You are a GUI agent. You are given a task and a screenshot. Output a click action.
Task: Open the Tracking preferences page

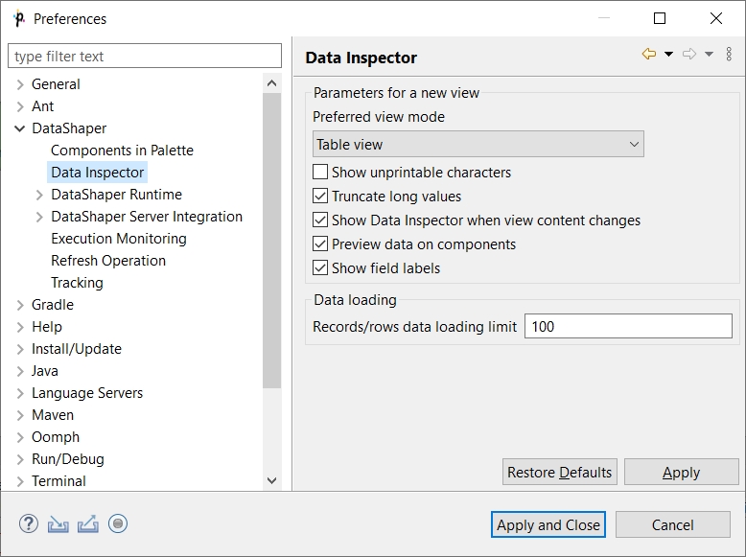pos(77,283)
